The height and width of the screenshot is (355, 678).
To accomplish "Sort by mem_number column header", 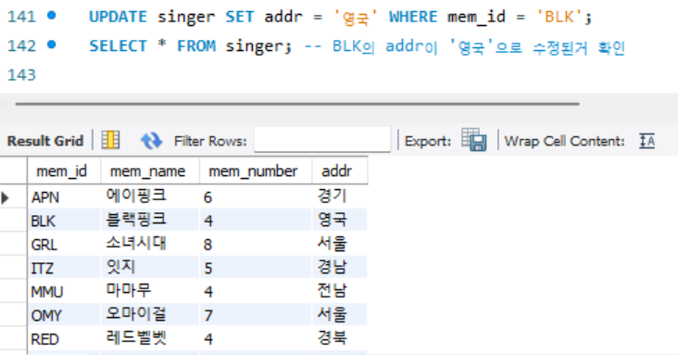I will [x=256, y=171].
